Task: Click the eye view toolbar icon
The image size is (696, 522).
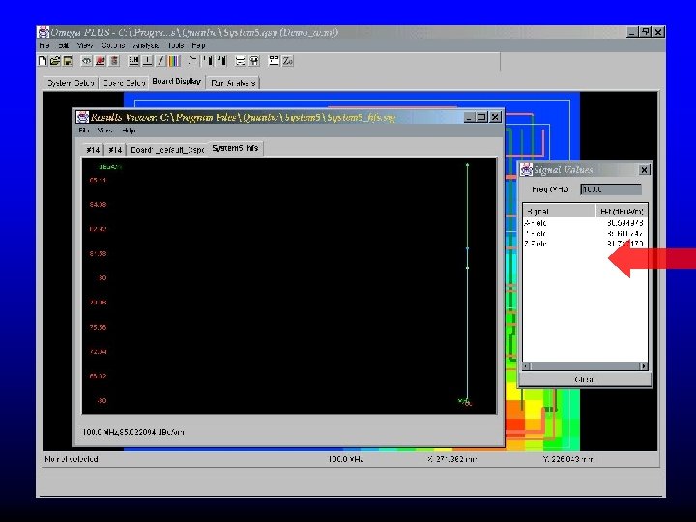Action: coord(87,61)
